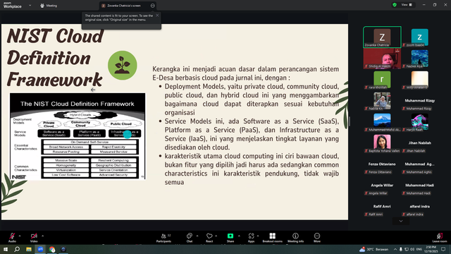Viewport: 451px width, 254px height.
Task: Select the zoom baa04 participant tile
Action: [420, 37]
